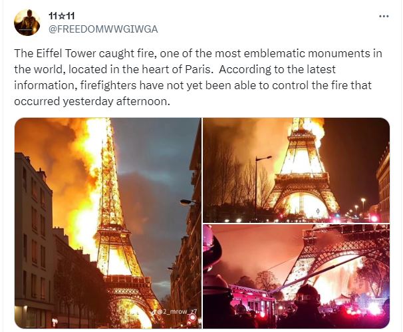Open the @FREEDOMWWGIWGA handle link

click(103, 29)
